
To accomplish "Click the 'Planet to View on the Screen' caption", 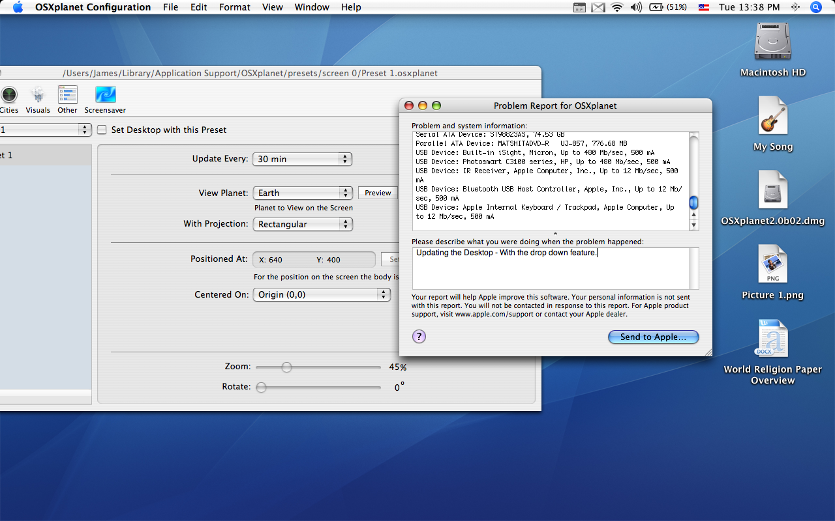I will click(303, 208).
